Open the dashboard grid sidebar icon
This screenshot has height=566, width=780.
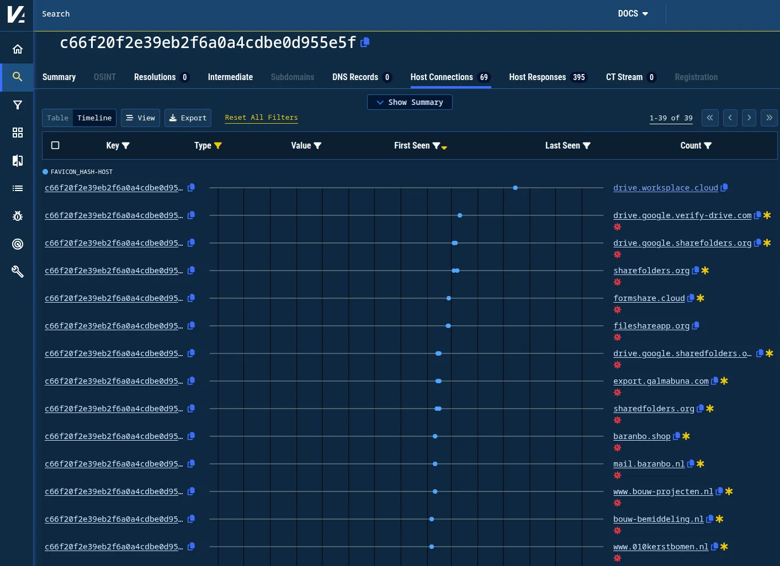click(18, 133)
